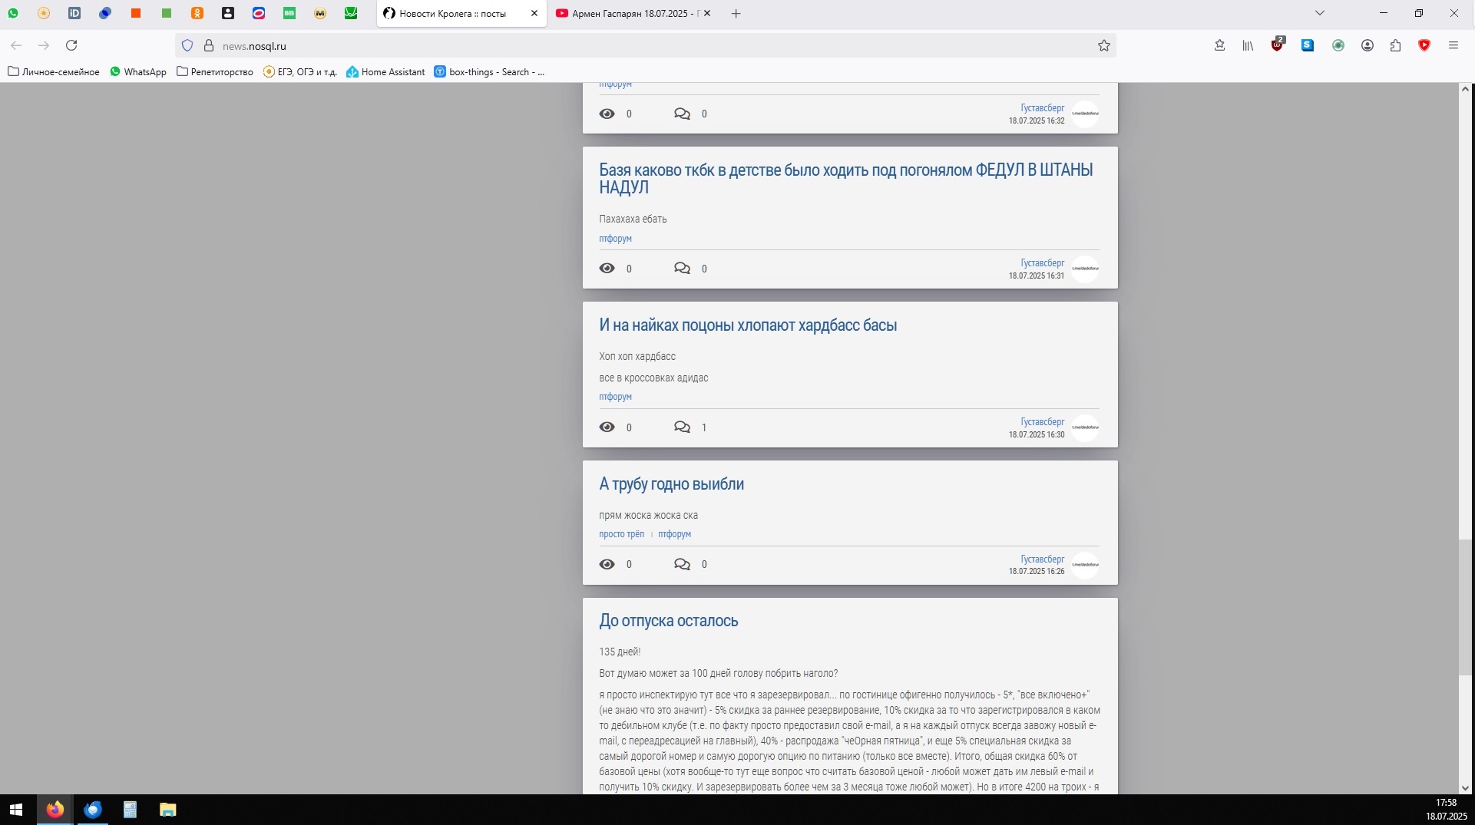Image resolution: width=1475 pixels, height=825 pixels.
Task: Click the vertical page scrollbar thumb
Action: tap(1465, 606)
